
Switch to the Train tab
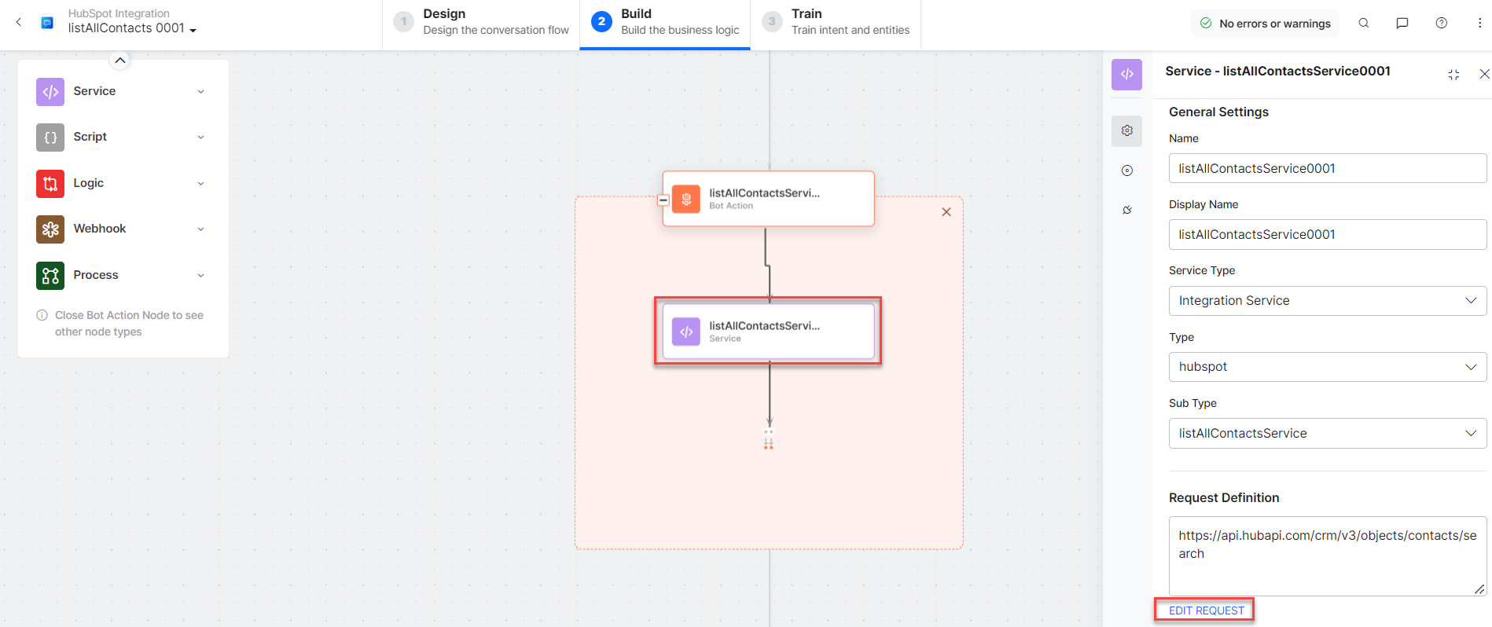click(836, 22)
